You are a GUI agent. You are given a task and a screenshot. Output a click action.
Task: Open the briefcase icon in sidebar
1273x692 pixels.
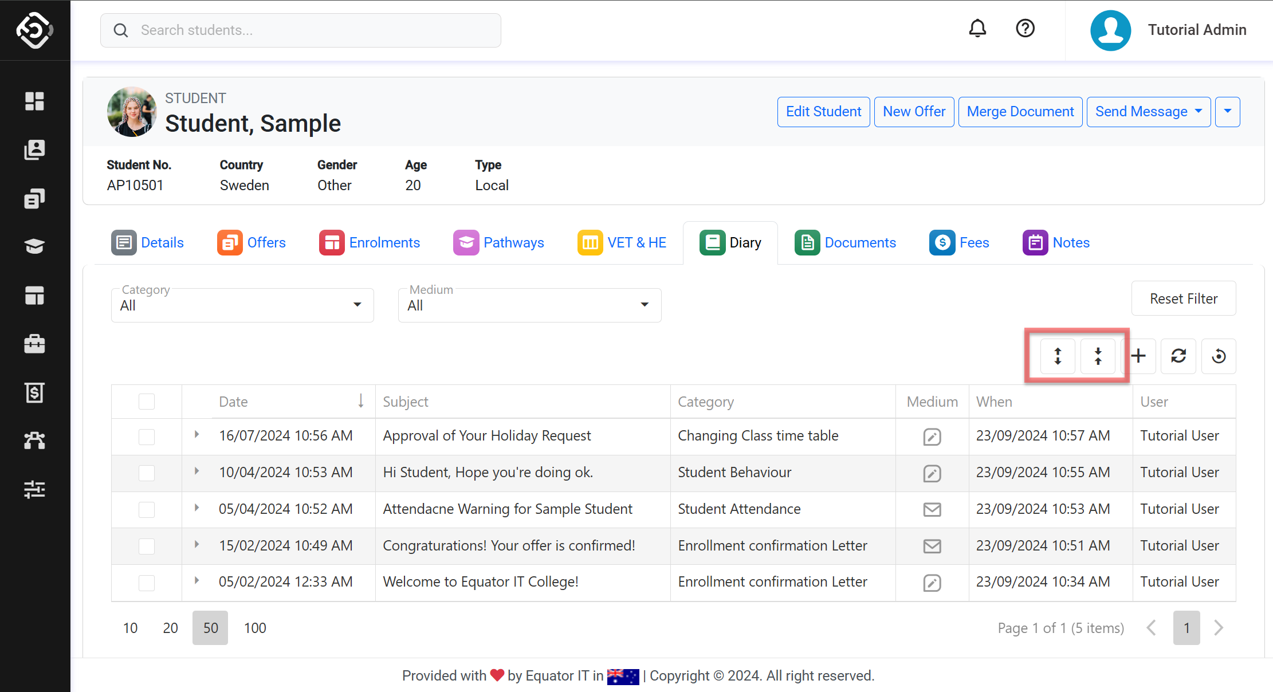(35, 344)
